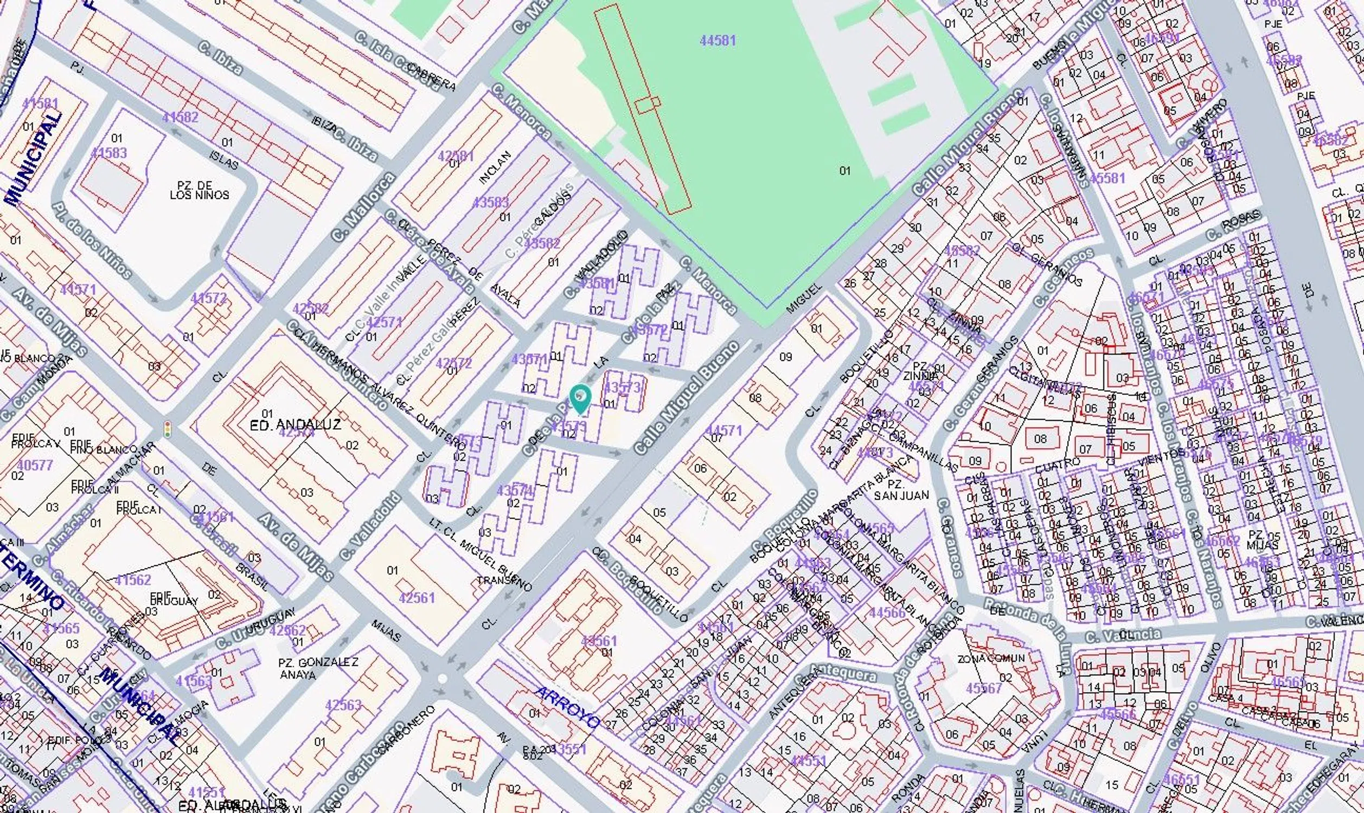Click the C. Mallorca street label

click(363, 208)
